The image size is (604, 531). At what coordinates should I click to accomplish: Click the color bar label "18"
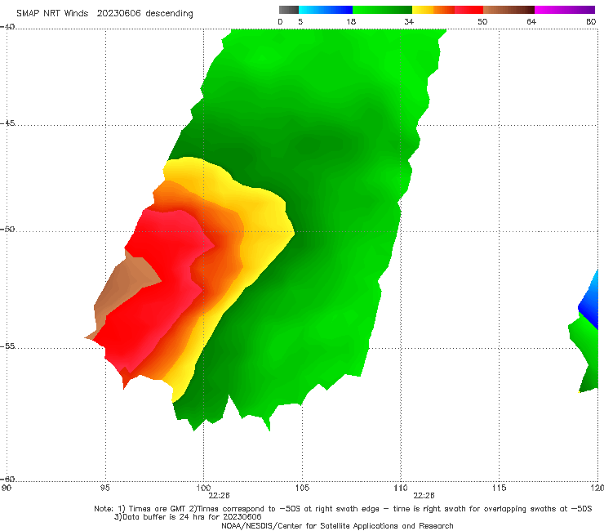tap(351, 22)
